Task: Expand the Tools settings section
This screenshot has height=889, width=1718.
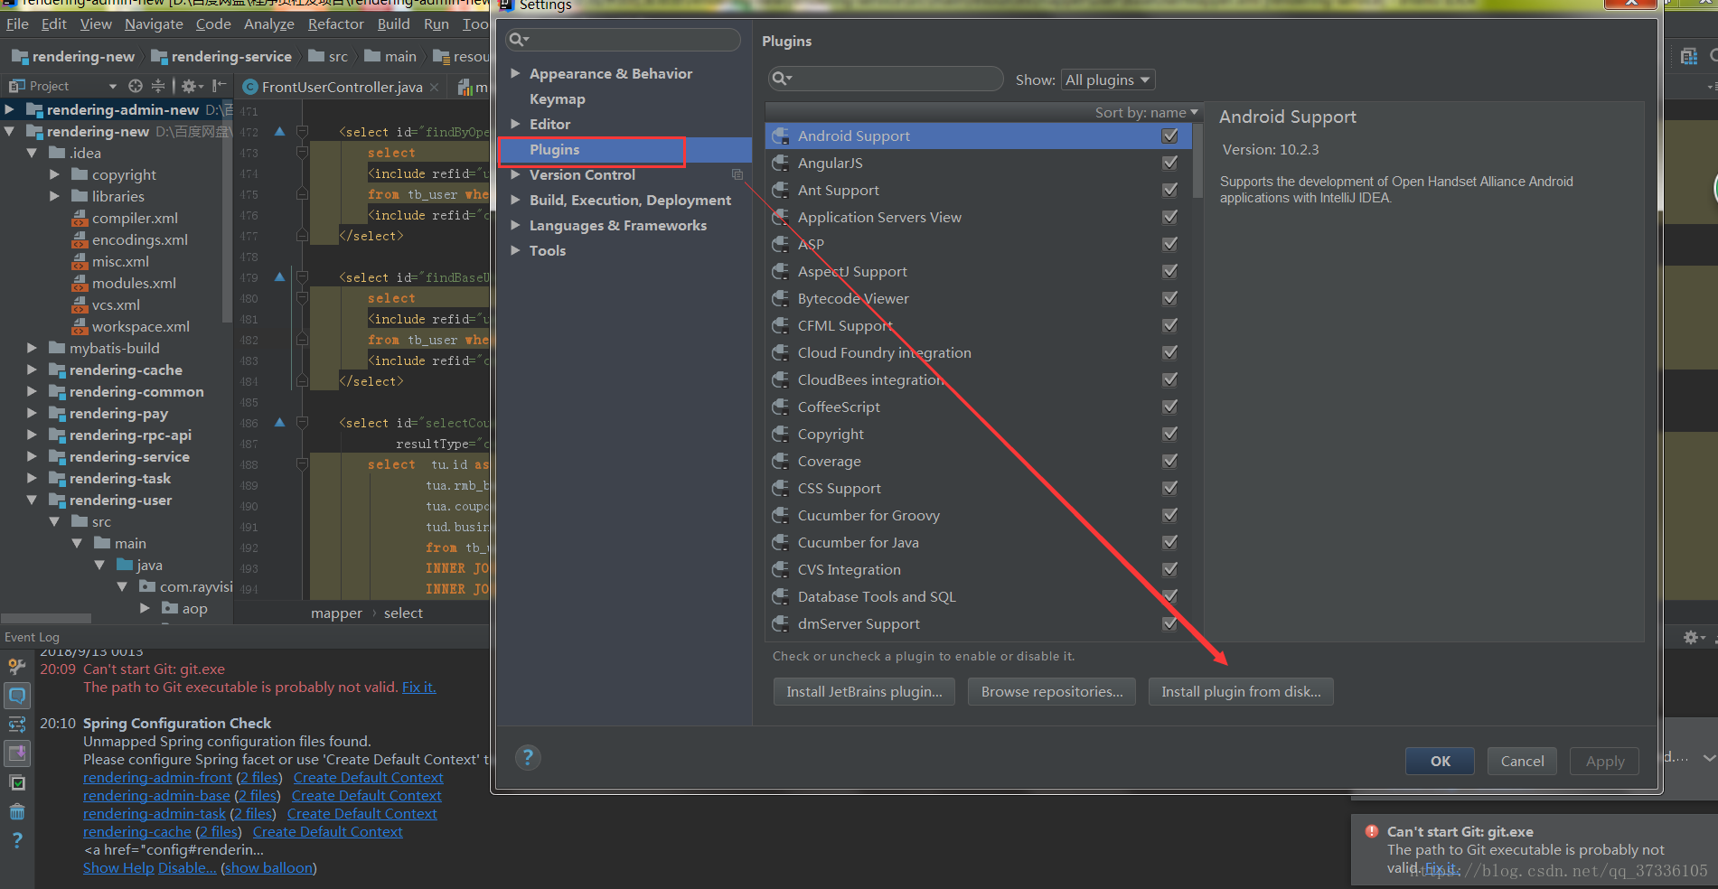Action: point(515,250)
